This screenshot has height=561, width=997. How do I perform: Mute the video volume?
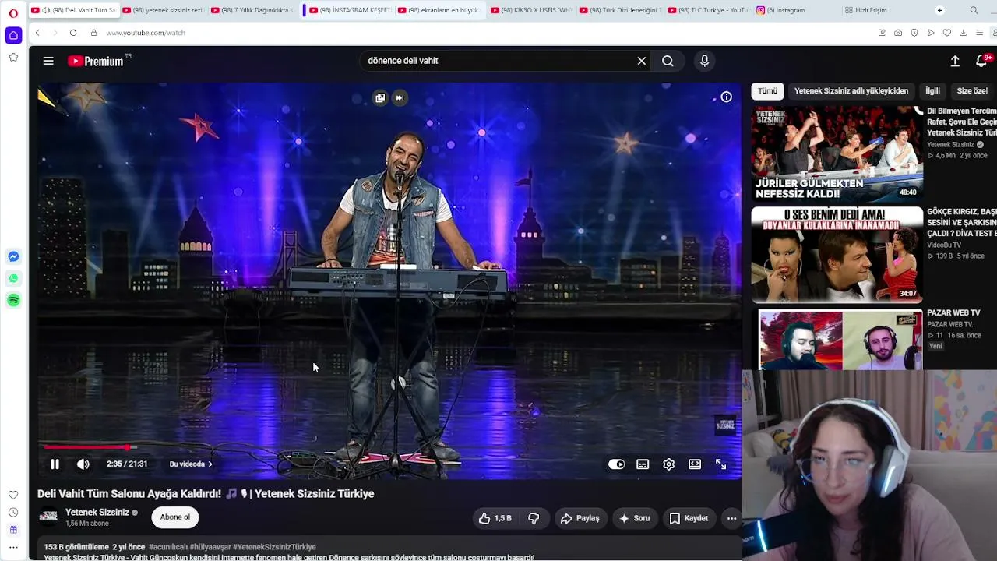pyautogui.click(x=83, y=464)
